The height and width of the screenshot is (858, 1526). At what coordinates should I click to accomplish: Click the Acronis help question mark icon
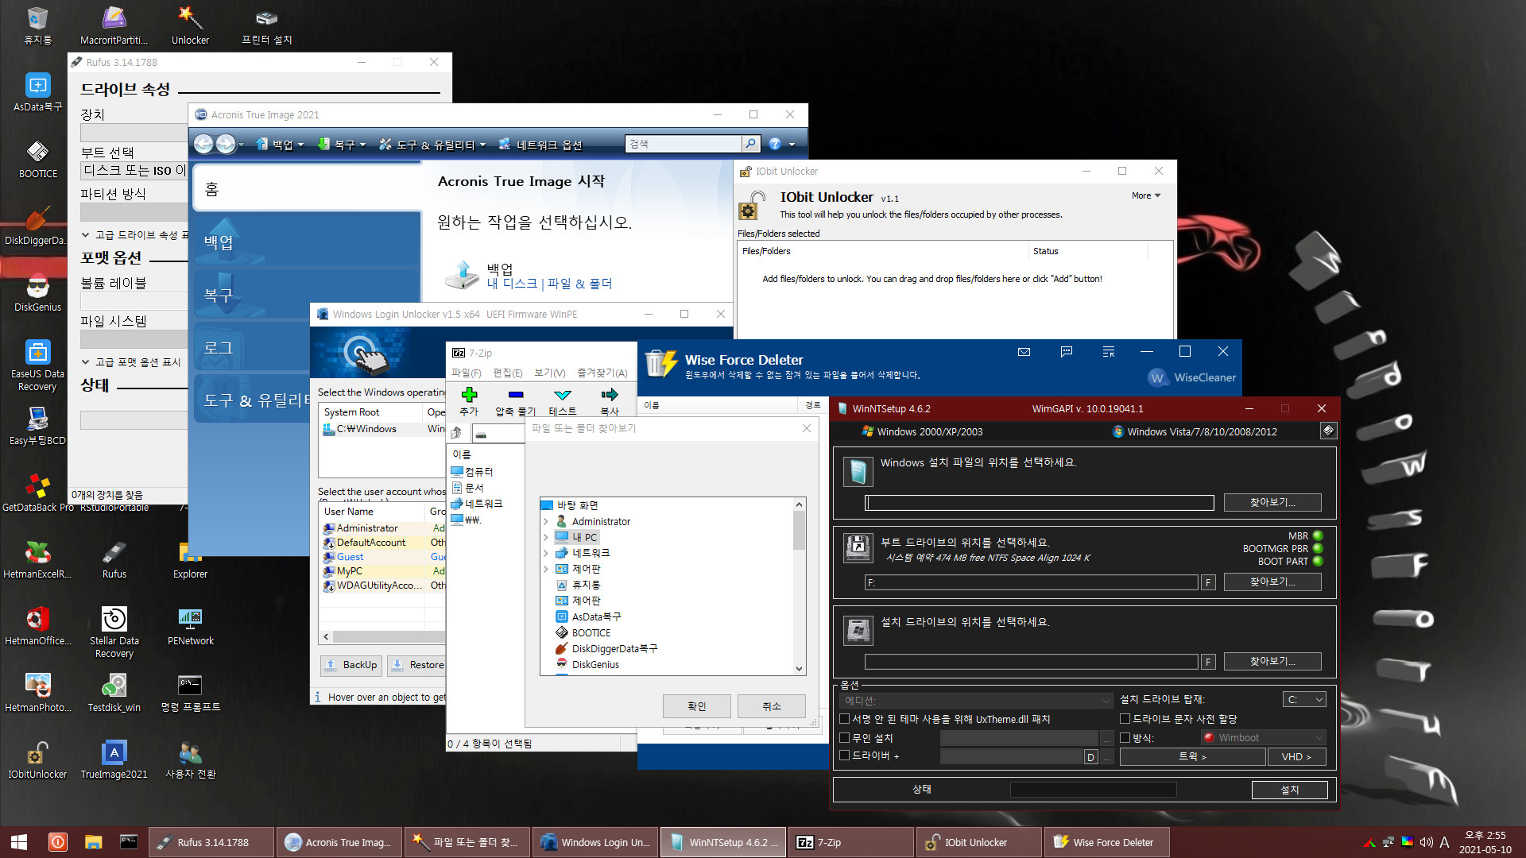tap(775, 144)
